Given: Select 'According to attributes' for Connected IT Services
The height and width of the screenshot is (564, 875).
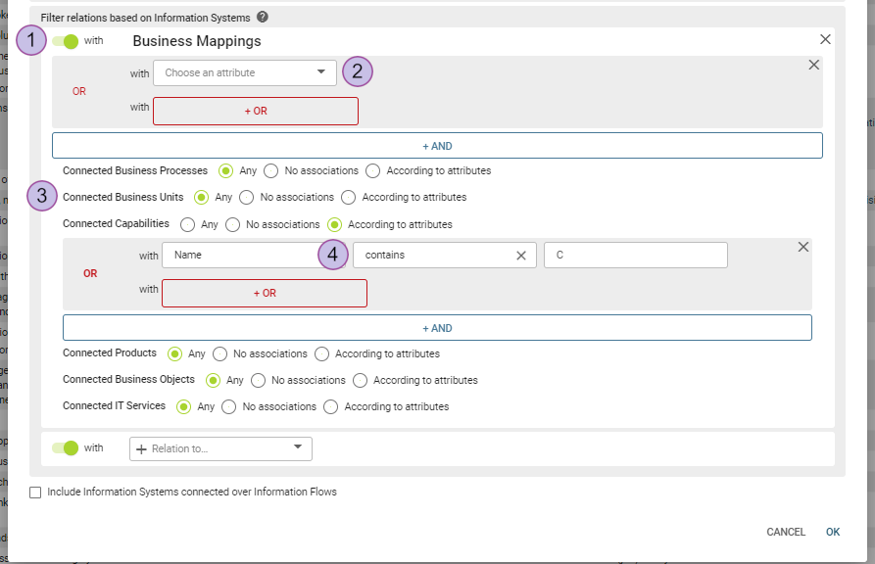Looking at the screenshot, I should pyautogui.click(x=331, y=407).
